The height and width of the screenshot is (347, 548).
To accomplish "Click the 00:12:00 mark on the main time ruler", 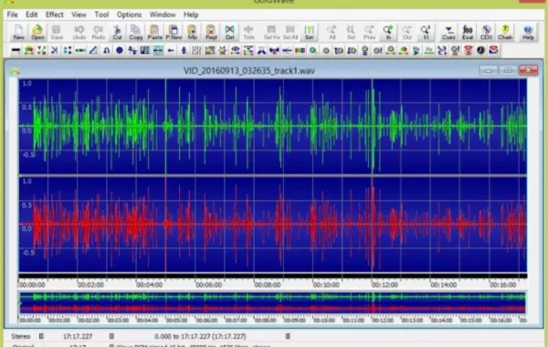I will (x=385, y=285).
